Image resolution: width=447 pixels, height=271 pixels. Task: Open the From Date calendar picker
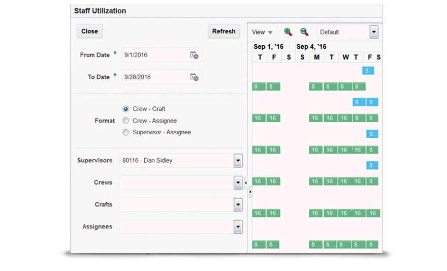tap(194, 55)
